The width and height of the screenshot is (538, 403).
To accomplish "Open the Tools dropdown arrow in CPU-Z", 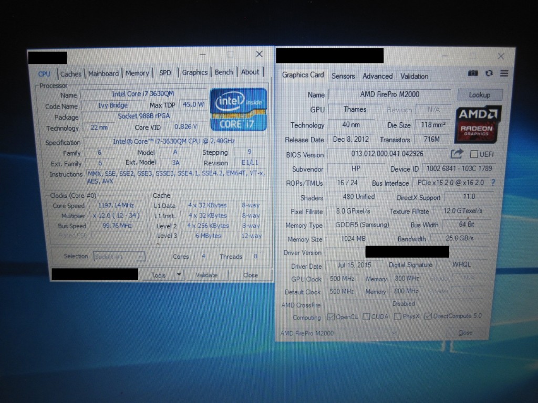I will [179, 274].
